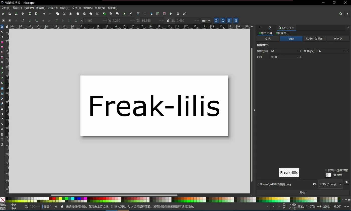Image resolution: width=351 pixels, height=211 pixels.
Task: Toggle scale rounded corners option
Action: click(x=223, y=21)
